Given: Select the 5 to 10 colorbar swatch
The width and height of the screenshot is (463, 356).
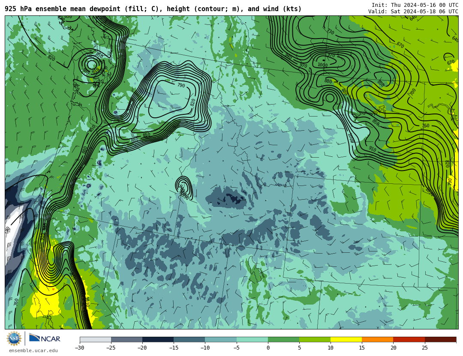Looking at the screenshot, I should [x=315, y=339].
